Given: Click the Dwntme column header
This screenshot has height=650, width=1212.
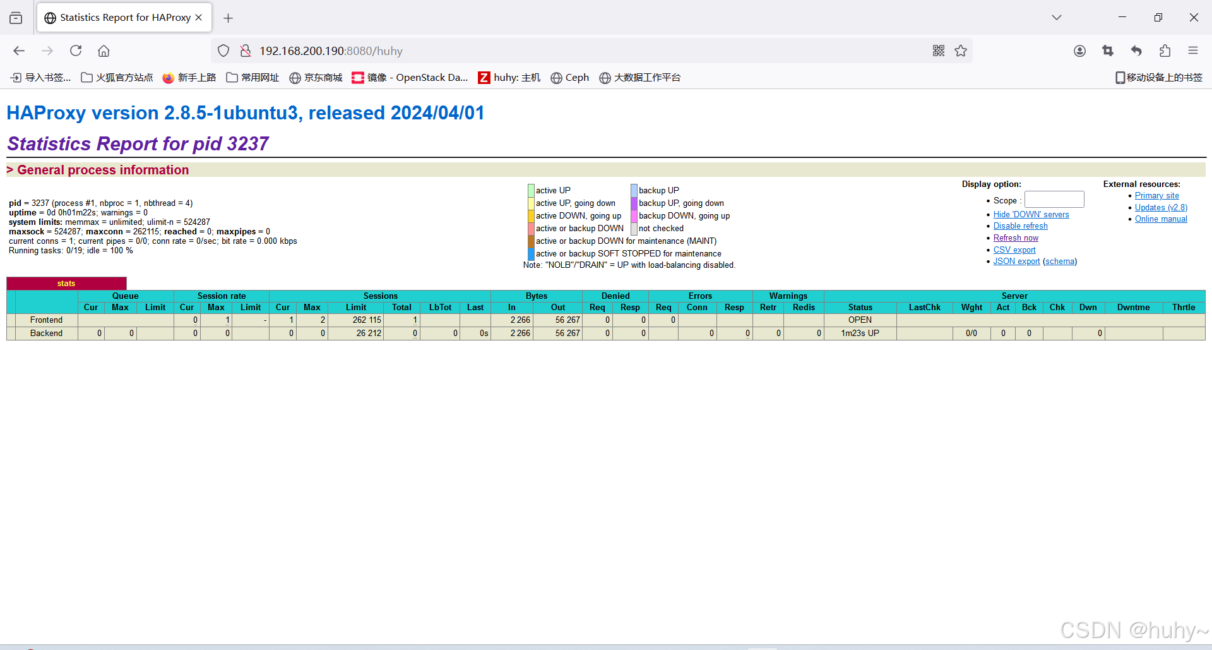Looking at the screenshot, I should pos(1133,307).
